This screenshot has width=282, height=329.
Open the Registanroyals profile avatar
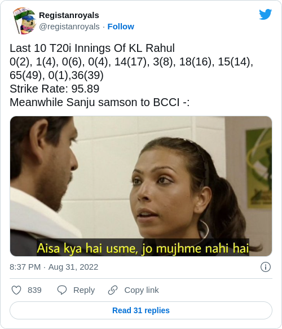pyautogui.click(x=24, y=21)
